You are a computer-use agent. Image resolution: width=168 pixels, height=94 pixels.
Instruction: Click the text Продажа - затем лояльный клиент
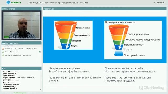pyautogui.click(x=128, y=78)
